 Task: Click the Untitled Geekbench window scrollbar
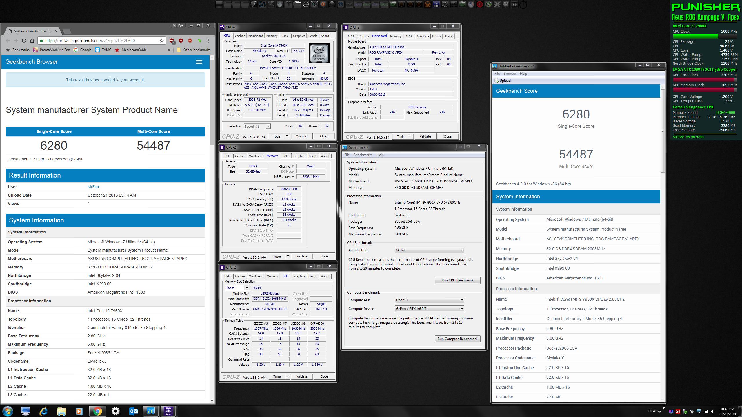(662, 131)
